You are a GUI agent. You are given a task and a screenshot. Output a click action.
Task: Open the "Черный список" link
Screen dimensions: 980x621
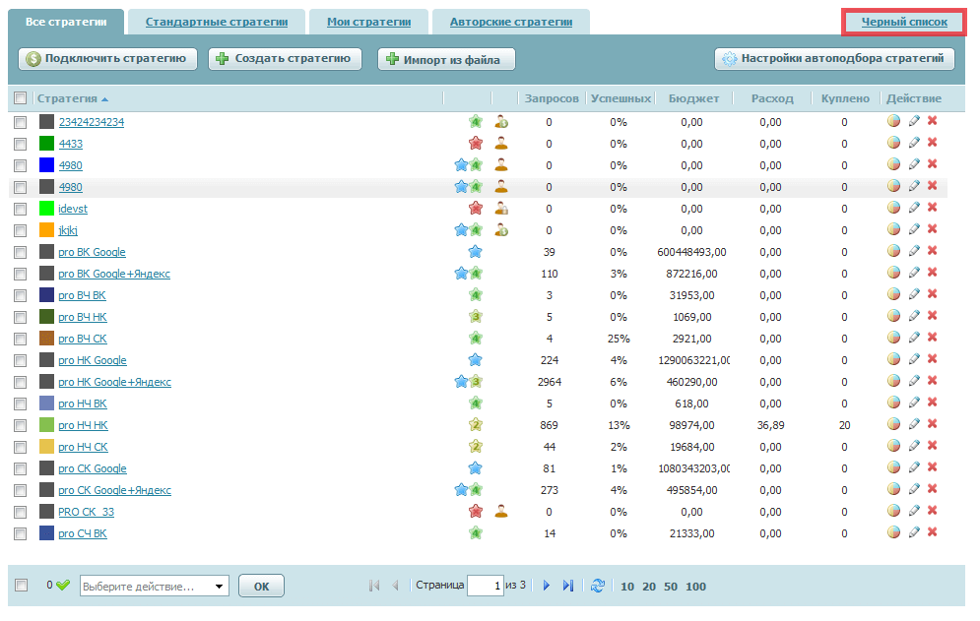click(x=904, y=22)
